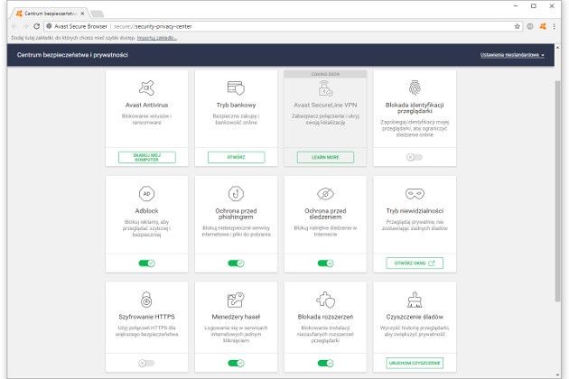The image size is (569, 379).
Task: Click the padlock icon for Szyfrowanie HTTPS
Action: tap(146, 300)
